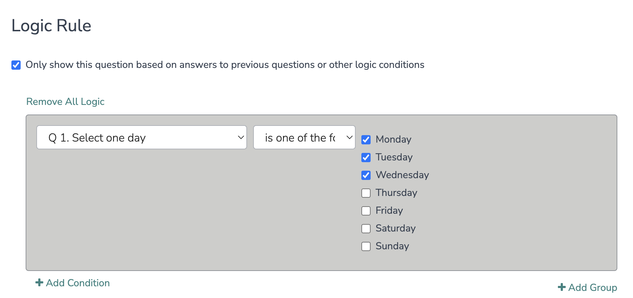633x298 pixels.
Task: Uncheck the Monday checkbox
Action: pos(366,140)
